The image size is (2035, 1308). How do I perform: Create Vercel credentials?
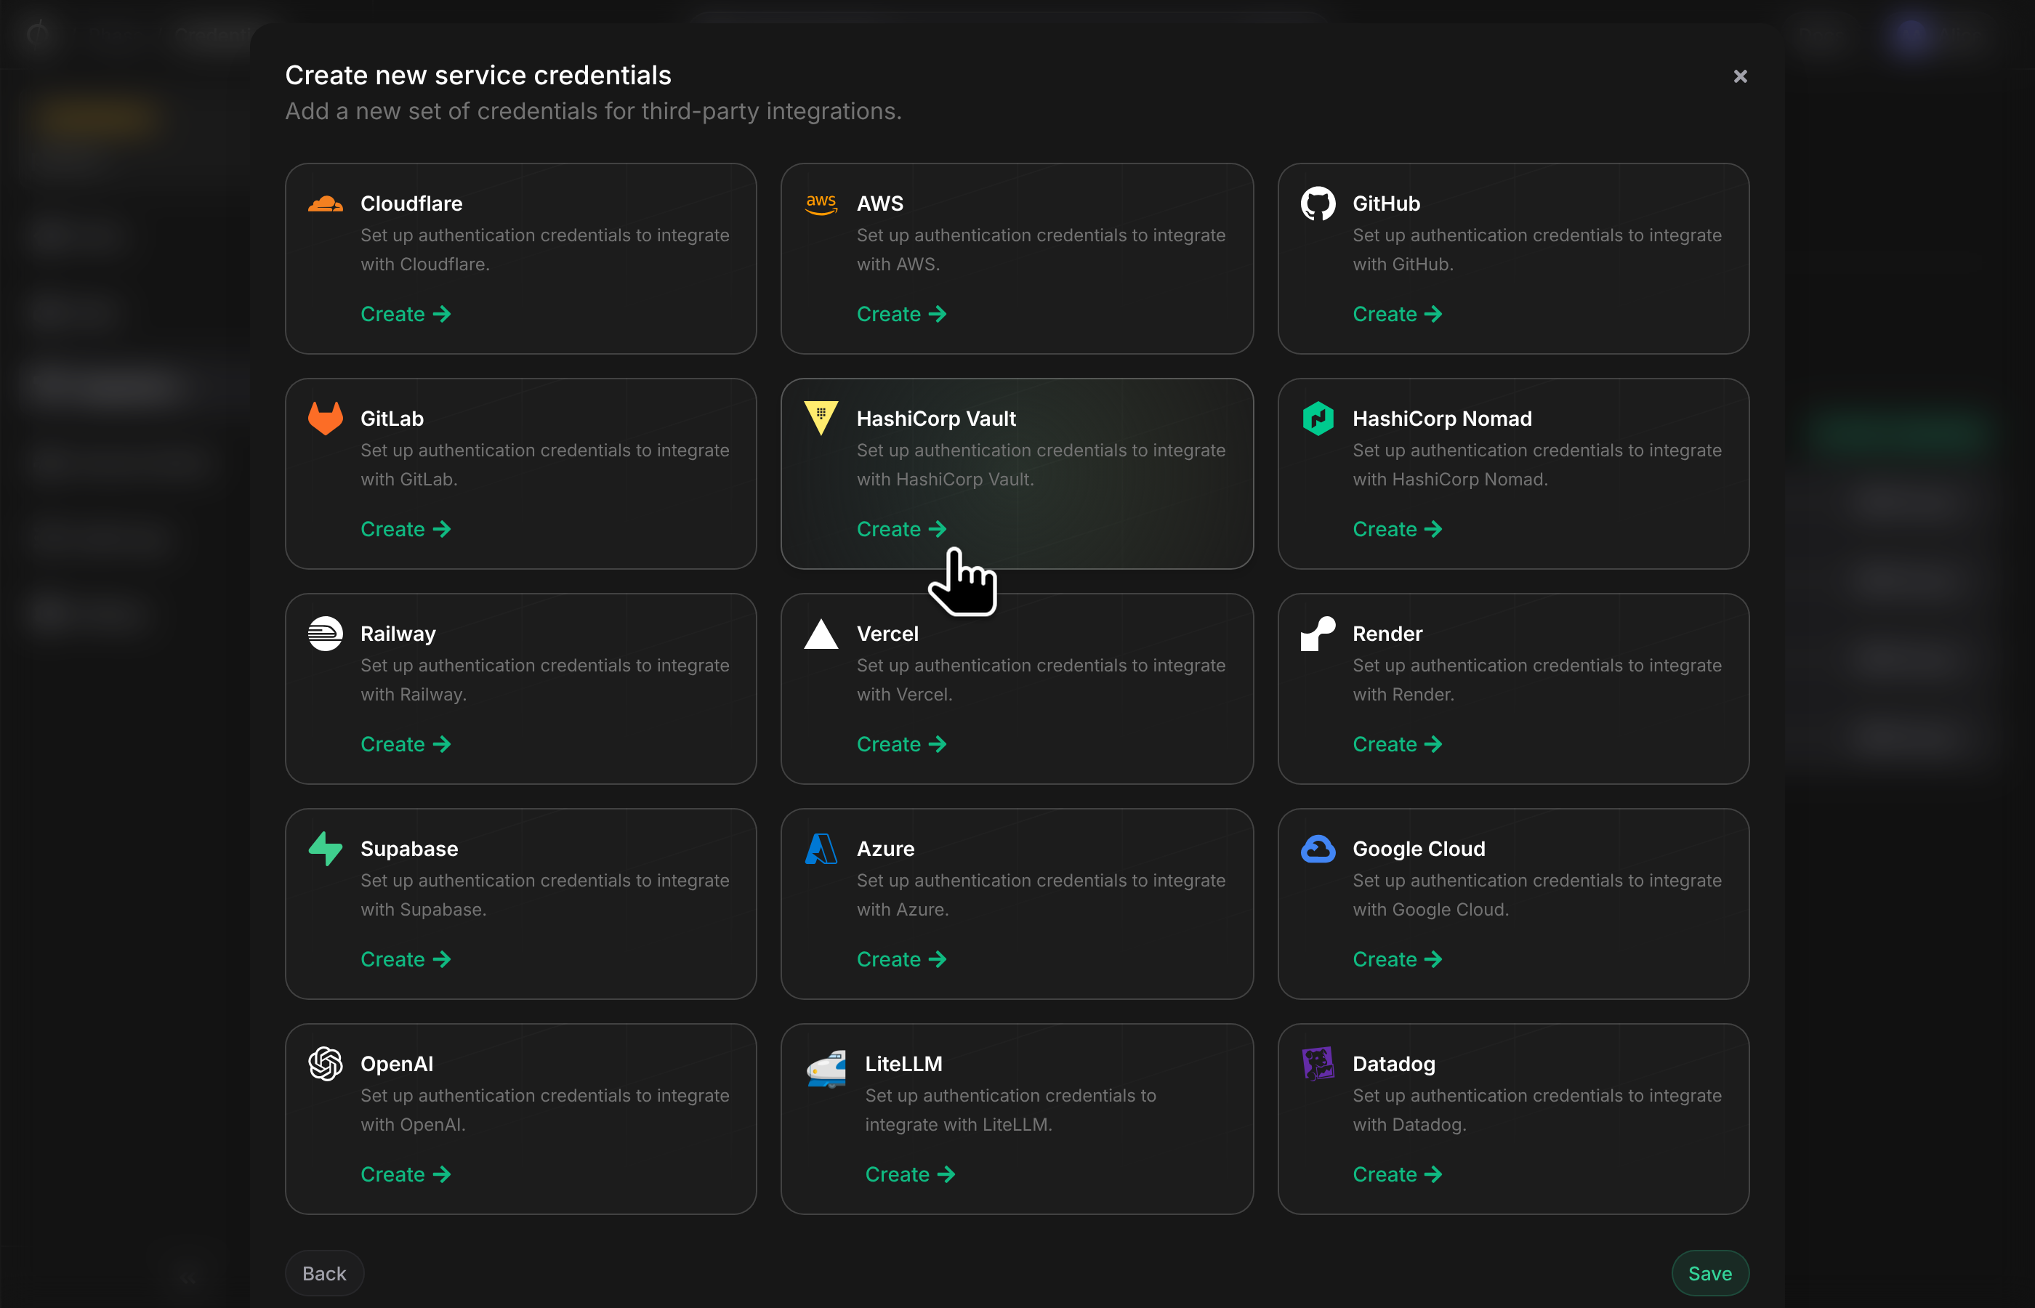click(901, 744)
